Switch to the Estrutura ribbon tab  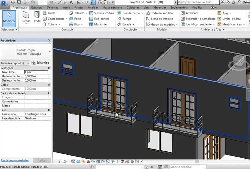37,7
